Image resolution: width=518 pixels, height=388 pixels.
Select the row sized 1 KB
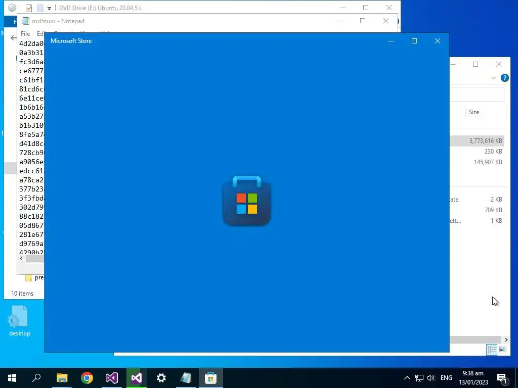477,221
